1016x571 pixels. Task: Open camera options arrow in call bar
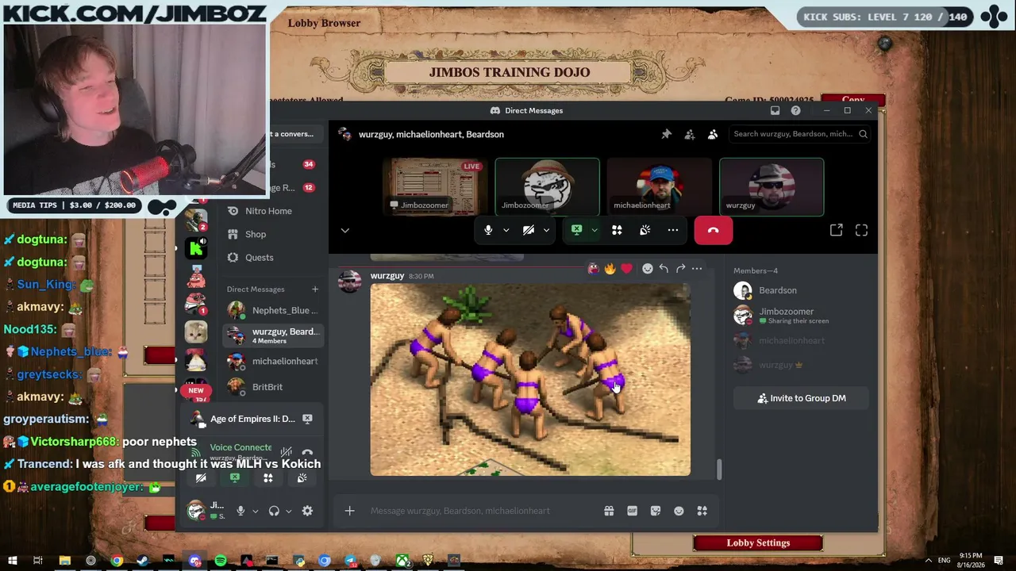546,230
